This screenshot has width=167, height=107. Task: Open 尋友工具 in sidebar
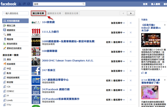click(15, 26)
